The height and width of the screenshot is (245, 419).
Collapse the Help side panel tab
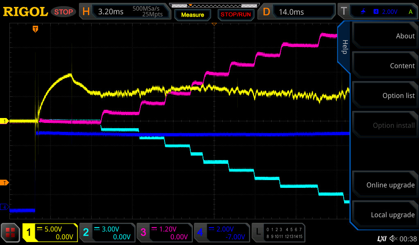[344, 47]
